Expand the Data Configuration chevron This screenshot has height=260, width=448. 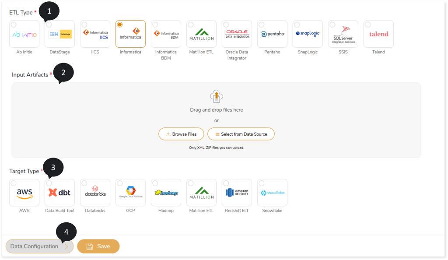66,246
